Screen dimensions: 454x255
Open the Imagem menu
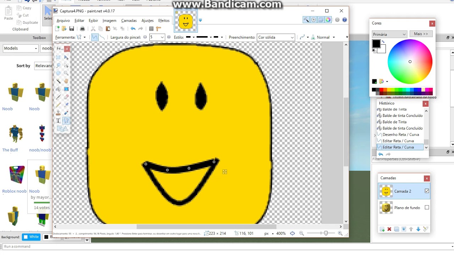[110, 21]
